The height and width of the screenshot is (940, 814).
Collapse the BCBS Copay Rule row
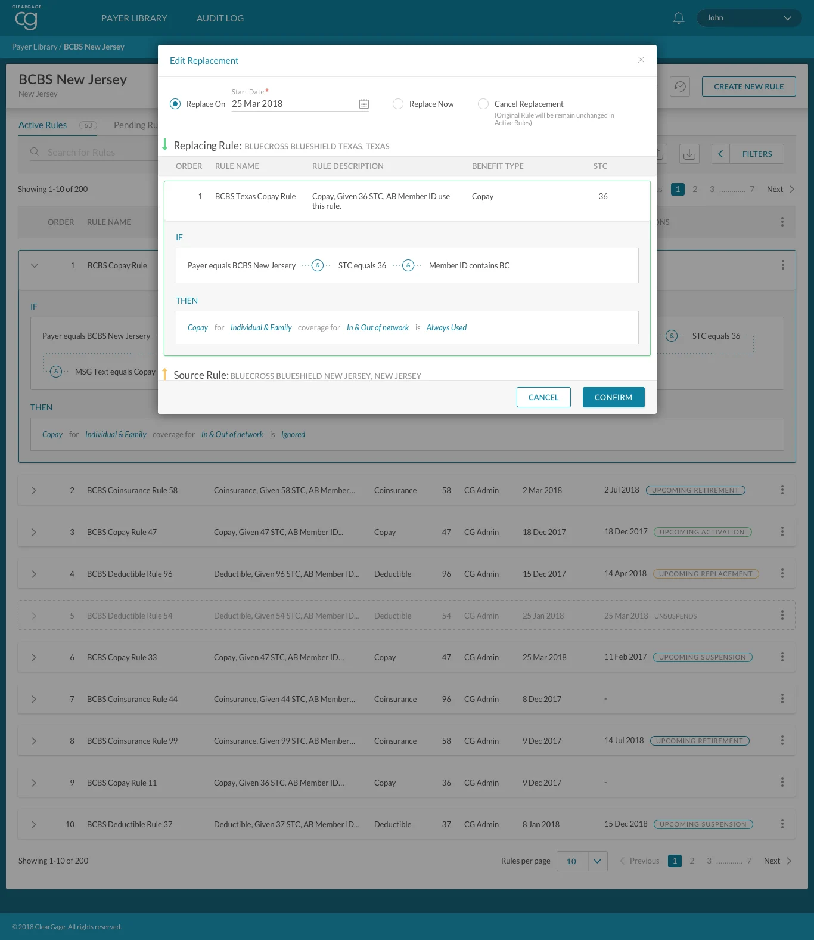(x=35, y=265)
